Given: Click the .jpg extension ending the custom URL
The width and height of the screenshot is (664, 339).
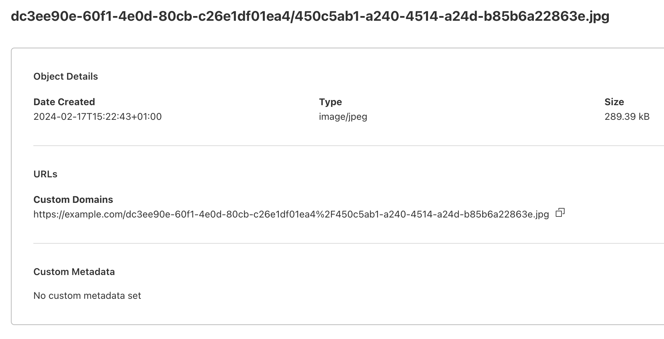Looking at the screenshot, I should (542, 214).
